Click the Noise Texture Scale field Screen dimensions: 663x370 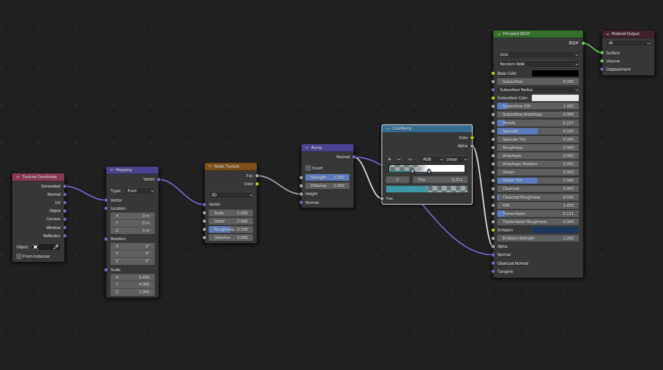[x=231, y=213]
